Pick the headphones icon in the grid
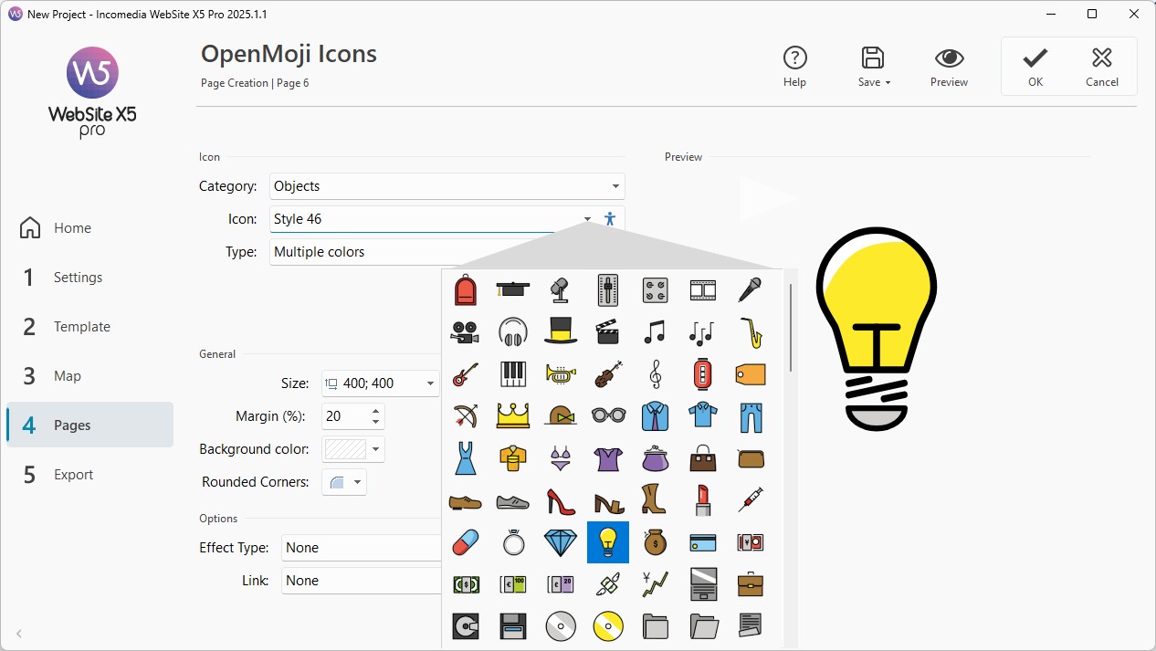This screenshot has width=1156, height=651. pos(513,331)
